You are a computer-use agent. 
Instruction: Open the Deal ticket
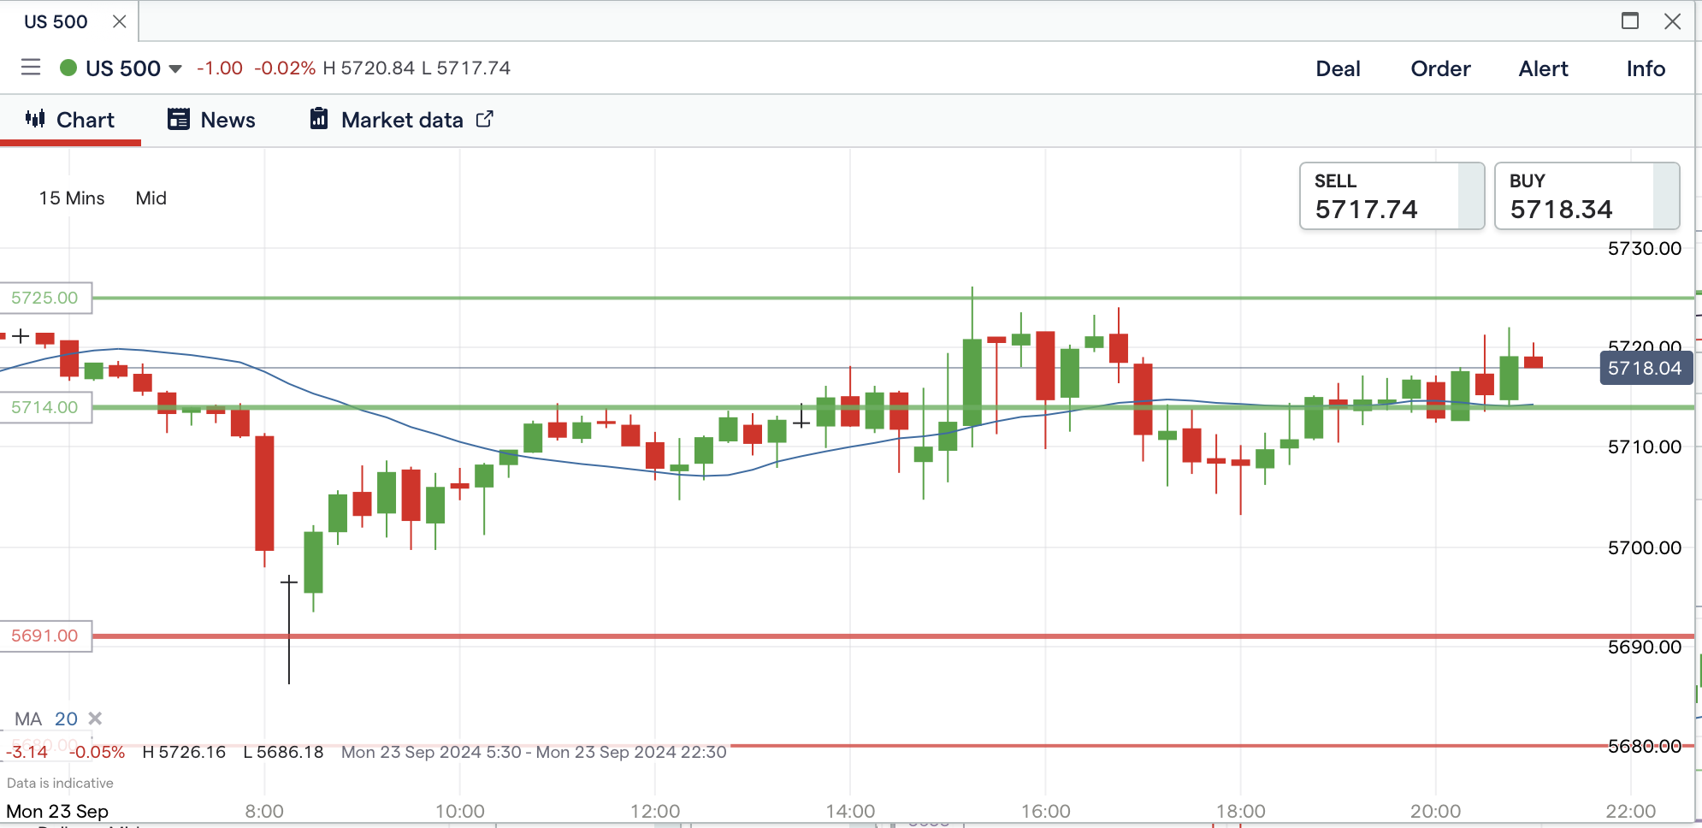pos(1338,68)
